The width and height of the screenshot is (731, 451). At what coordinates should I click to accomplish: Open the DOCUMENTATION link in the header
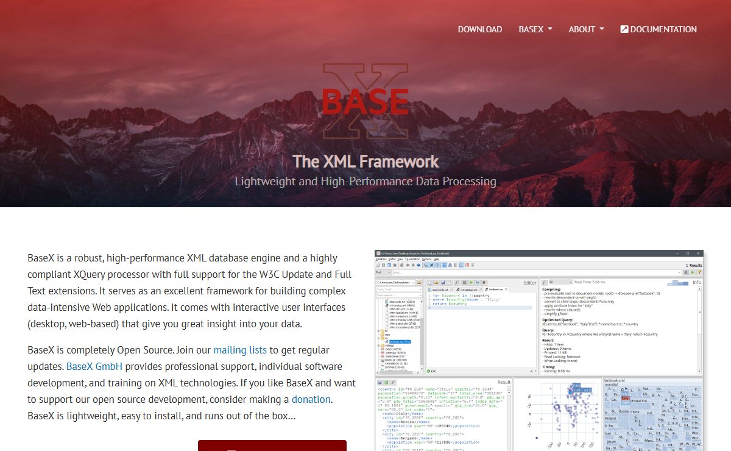(659, 29)
